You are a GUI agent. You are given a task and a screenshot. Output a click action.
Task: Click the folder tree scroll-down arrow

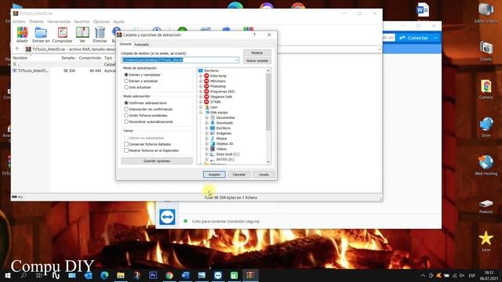(x=268, y=162)
